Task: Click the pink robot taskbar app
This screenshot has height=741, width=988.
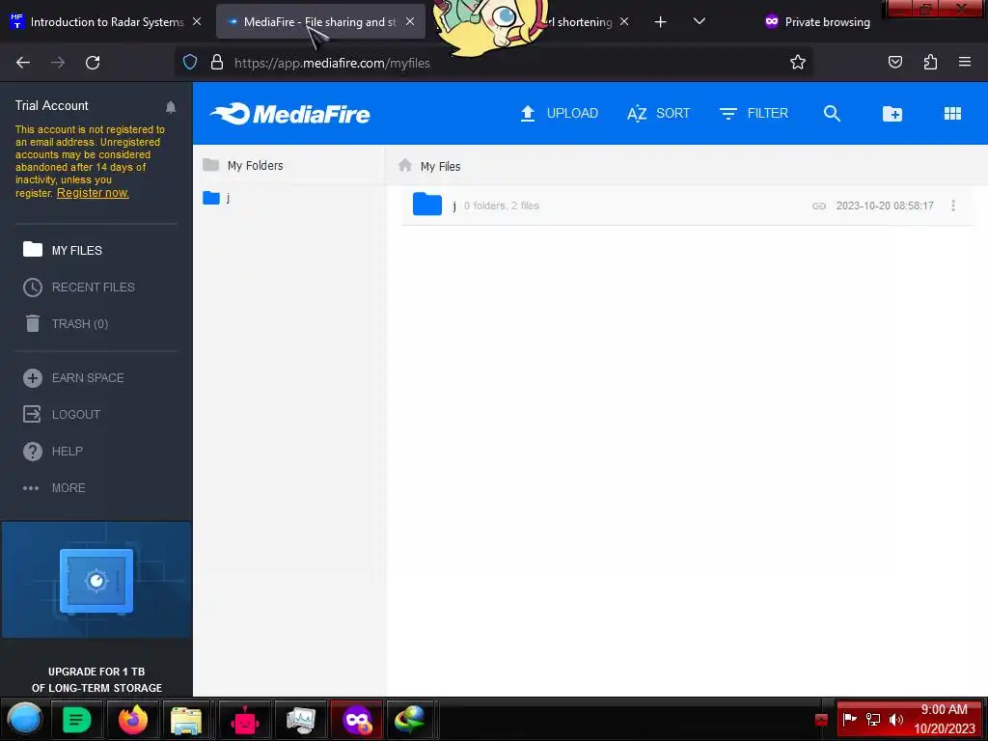Action: point(244,720)
